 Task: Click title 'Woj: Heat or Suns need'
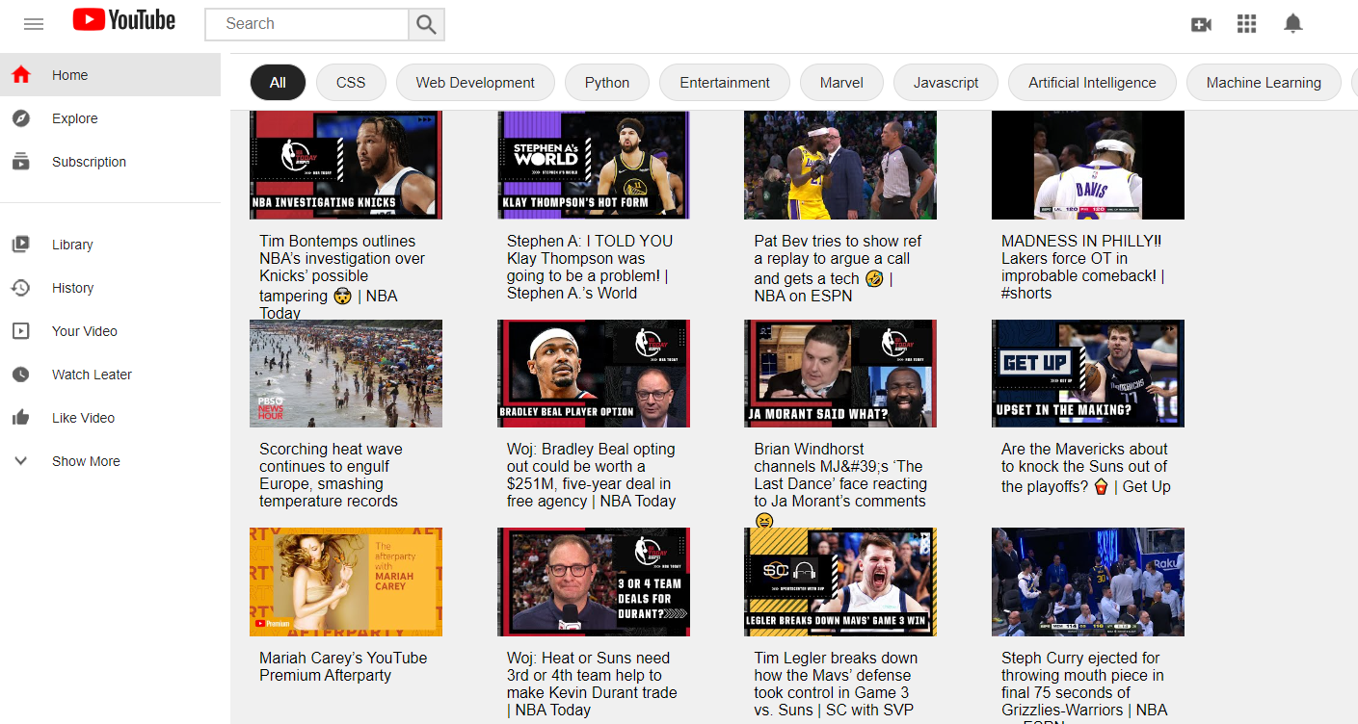pyautogui.click(x=592, y=684)
